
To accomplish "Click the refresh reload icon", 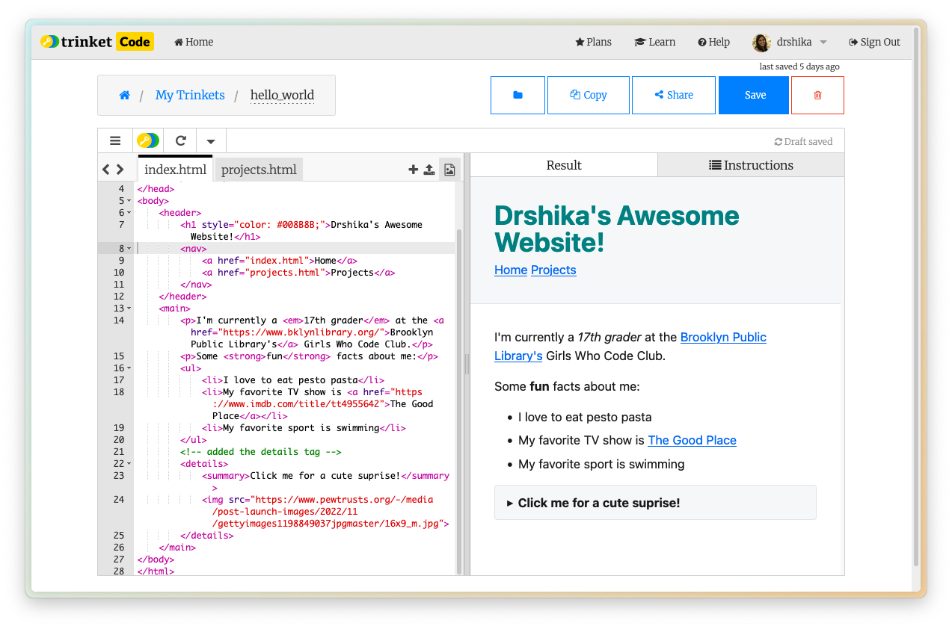I will pos(180,140).
